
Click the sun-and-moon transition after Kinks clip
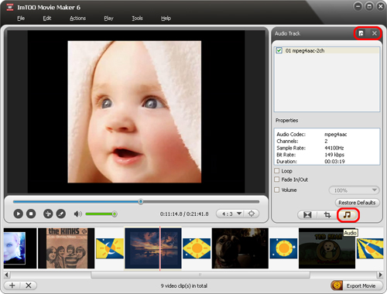(x=110, y=248)
